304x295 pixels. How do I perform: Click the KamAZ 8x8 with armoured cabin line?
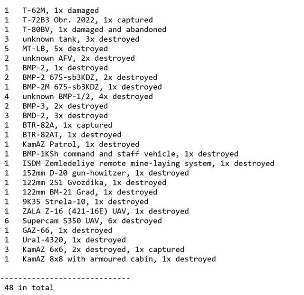(119, 259)
